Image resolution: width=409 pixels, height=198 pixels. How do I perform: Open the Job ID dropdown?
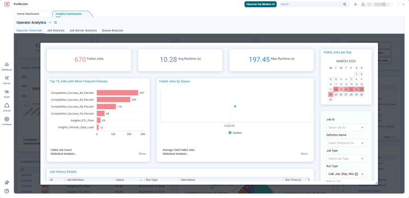[x=346, y=128]
